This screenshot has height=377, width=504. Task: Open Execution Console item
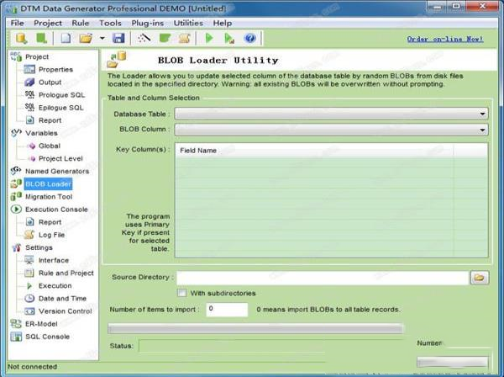click(56, 210)
